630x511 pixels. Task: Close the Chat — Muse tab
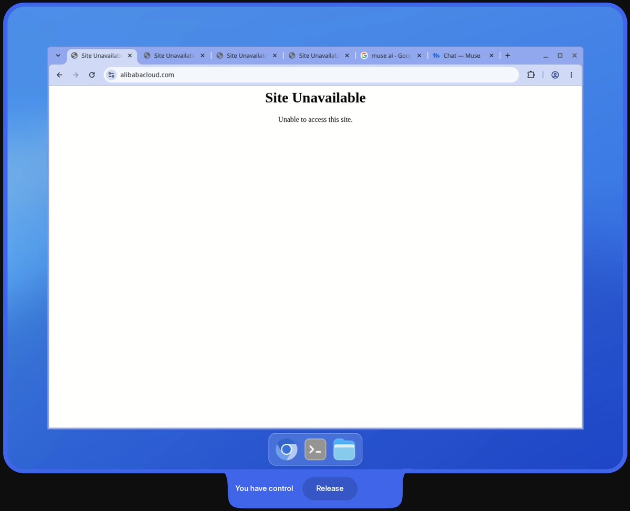(x=492, y=56)
